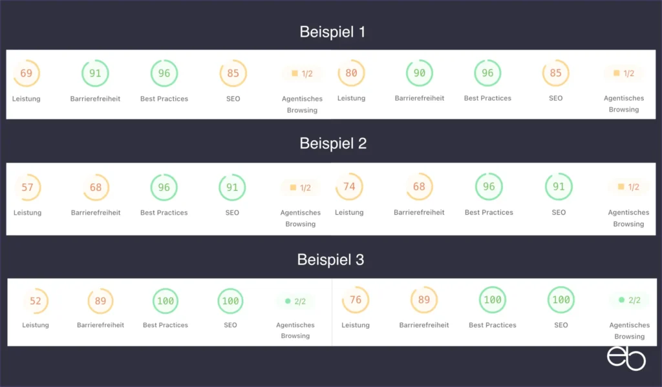
Task: Click the 57 Leistung gauge in Beispiel 2
Action: tap(27, 187)
